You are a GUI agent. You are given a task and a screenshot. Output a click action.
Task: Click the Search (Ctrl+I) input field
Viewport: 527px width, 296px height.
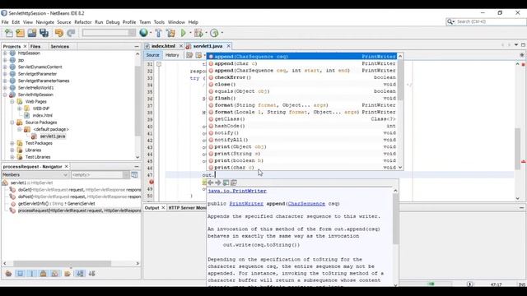489,21
